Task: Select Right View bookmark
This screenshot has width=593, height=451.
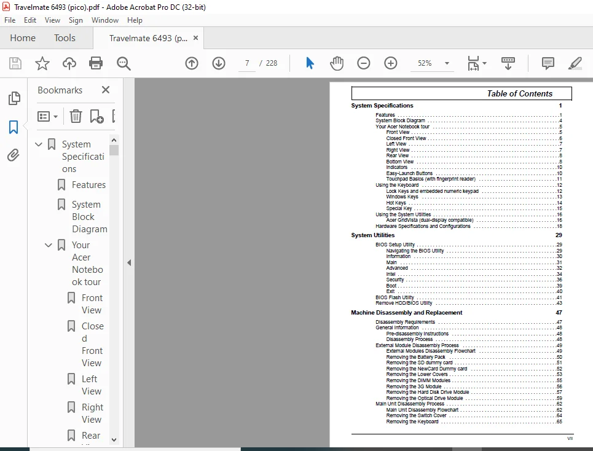Action: coord(92,413)
